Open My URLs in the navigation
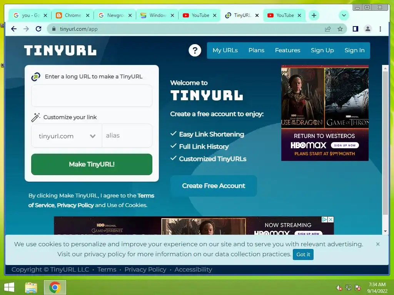This screenshot has width=394, height=295. [x=225, y=50]
